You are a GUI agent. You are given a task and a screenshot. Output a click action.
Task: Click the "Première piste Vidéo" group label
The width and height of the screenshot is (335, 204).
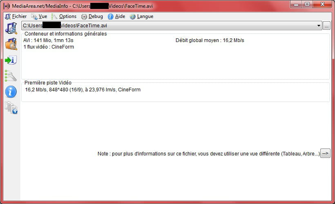click(x=48, y=83)
